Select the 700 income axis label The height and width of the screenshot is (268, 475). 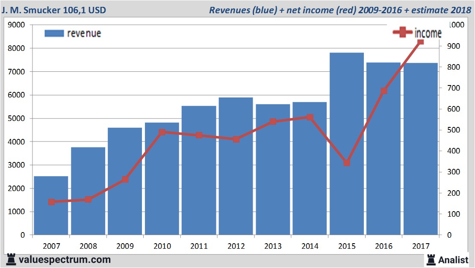(454, 88)
